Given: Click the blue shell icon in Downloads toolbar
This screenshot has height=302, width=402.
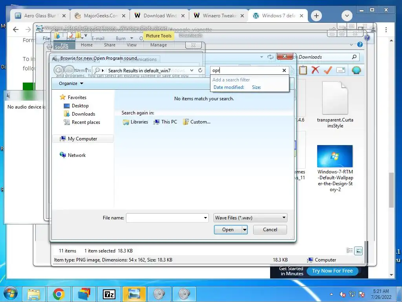Looking at the screenshot, I should [x=356, y=70].
